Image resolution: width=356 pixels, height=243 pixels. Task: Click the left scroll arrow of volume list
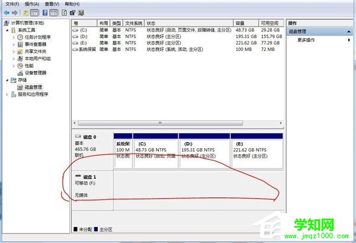point(75,123)
